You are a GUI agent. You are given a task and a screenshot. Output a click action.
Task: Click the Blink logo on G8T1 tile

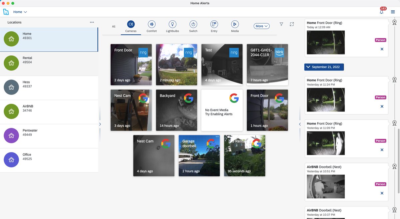279,53
